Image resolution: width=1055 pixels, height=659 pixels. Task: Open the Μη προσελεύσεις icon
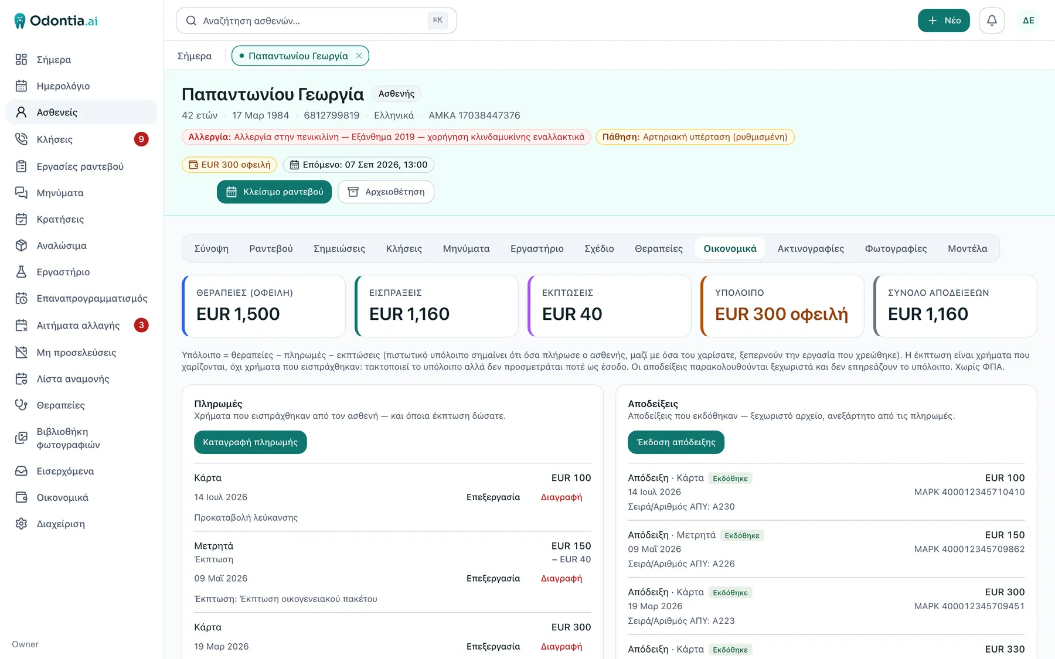(21, 353)
